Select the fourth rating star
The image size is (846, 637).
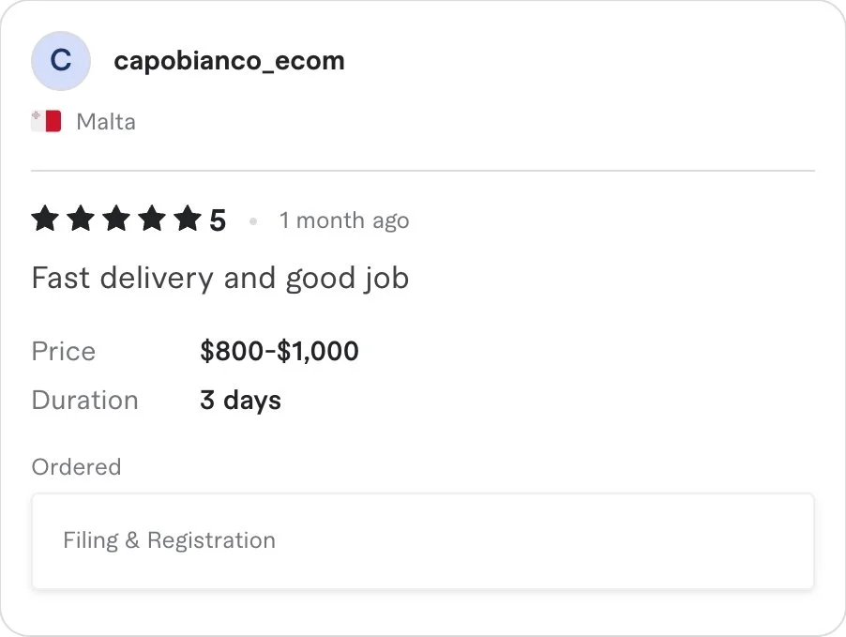152,220
